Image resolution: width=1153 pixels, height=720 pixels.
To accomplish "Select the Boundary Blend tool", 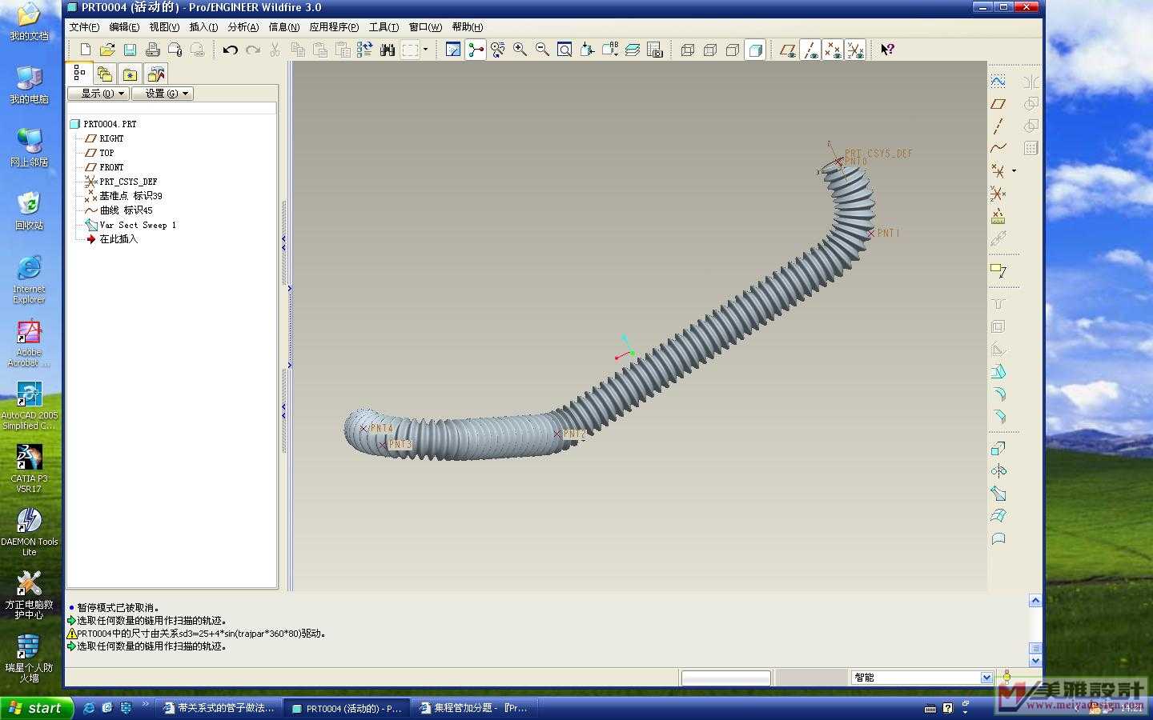I will 998,516.
